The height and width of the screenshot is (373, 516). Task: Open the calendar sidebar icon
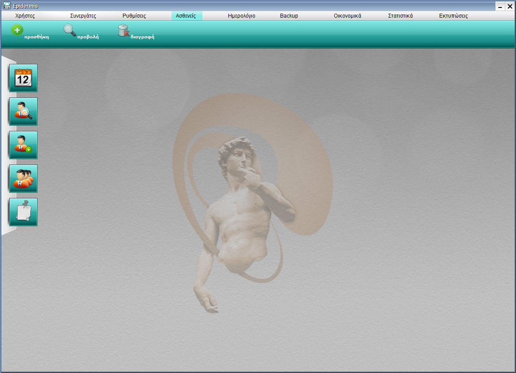(x=23, y=78)
